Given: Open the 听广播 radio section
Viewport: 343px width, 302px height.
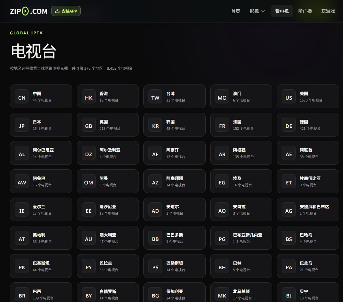Looking at the screenshot, I should tap(305, 11).
